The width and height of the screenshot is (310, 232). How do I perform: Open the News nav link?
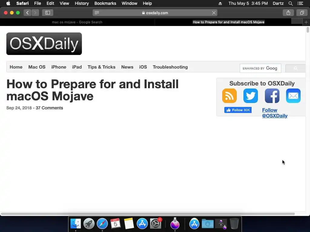click(127, 67)
